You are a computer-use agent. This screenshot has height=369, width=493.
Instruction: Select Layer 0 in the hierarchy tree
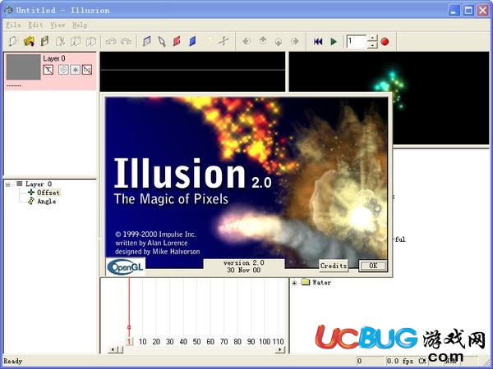pyautogui.click(x=39, y=184)
